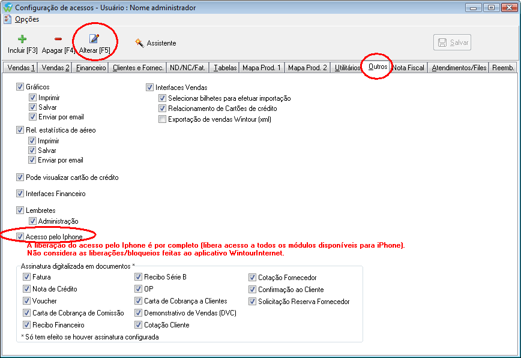Select the Tabelas tab

(x=225, y=68)
